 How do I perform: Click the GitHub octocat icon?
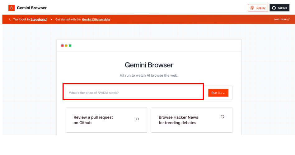pos(274,8)
